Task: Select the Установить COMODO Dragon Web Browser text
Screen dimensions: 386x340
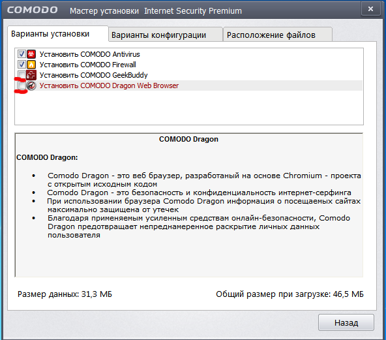Action: point(109,85)
